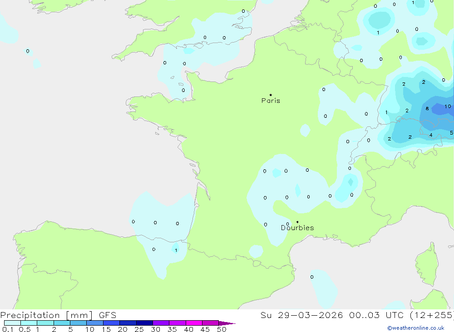Click the legend swatch between 20 and 25
This screenshot has height=332, width=454.
tap(128, 323)
